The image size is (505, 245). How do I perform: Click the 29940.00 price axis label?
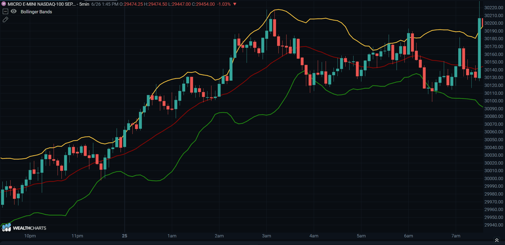tap(494, 225)
